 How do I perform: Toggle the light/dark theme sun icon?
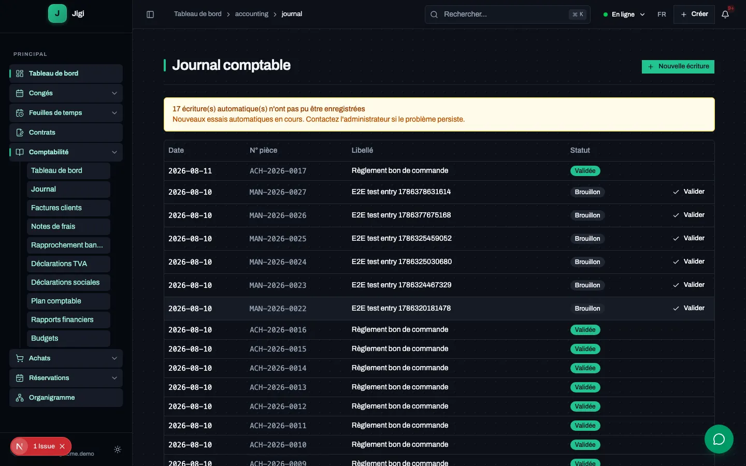(118, 449)
